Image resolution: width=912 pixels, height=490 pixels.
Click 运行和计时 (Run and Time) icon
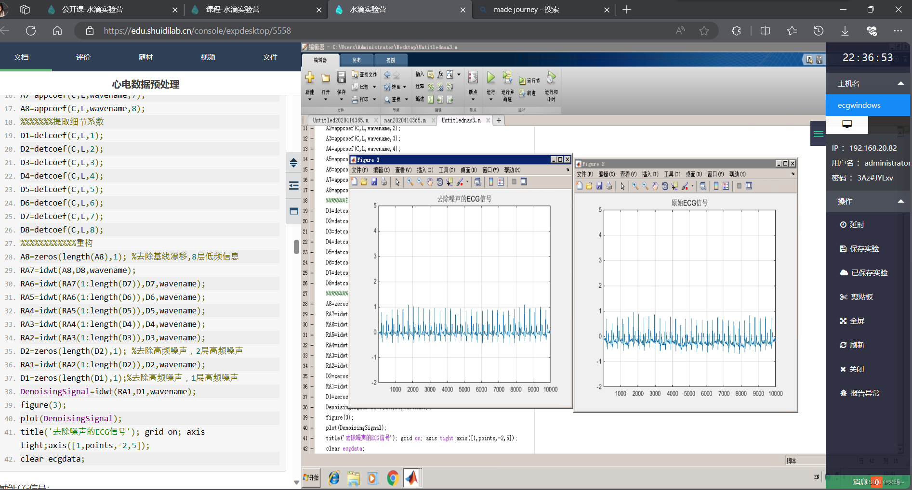[551, 77]
